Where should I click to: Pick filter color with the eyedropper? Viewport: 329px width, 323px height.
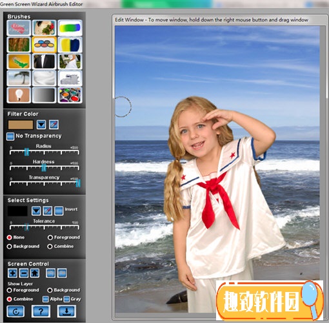pyautogui.click(x=54, y=125)
